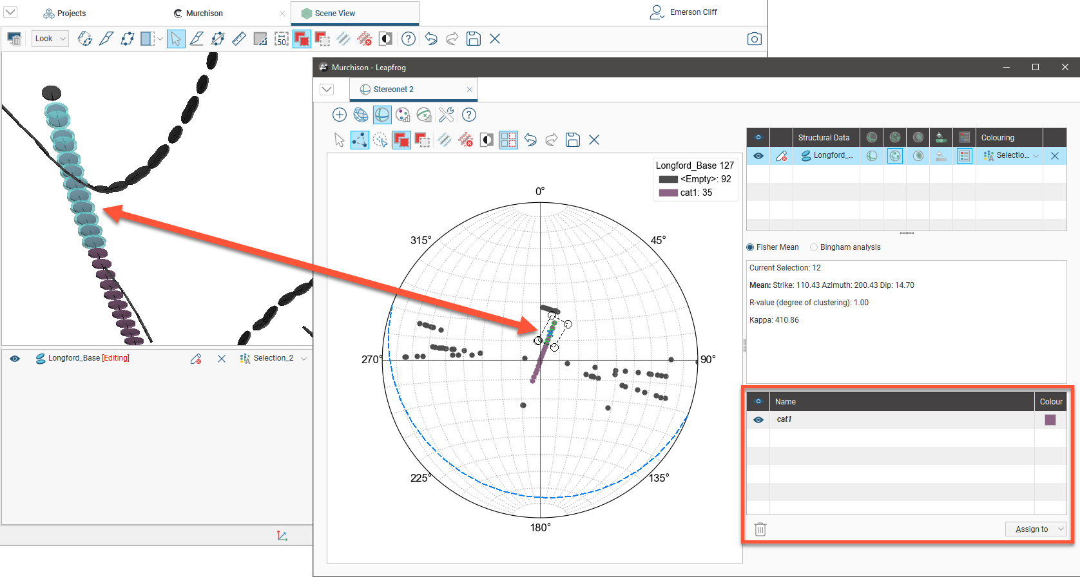Click the Longford_Base [Editing] label
This screenshot has width=1080, height=577.
point(89,358)
